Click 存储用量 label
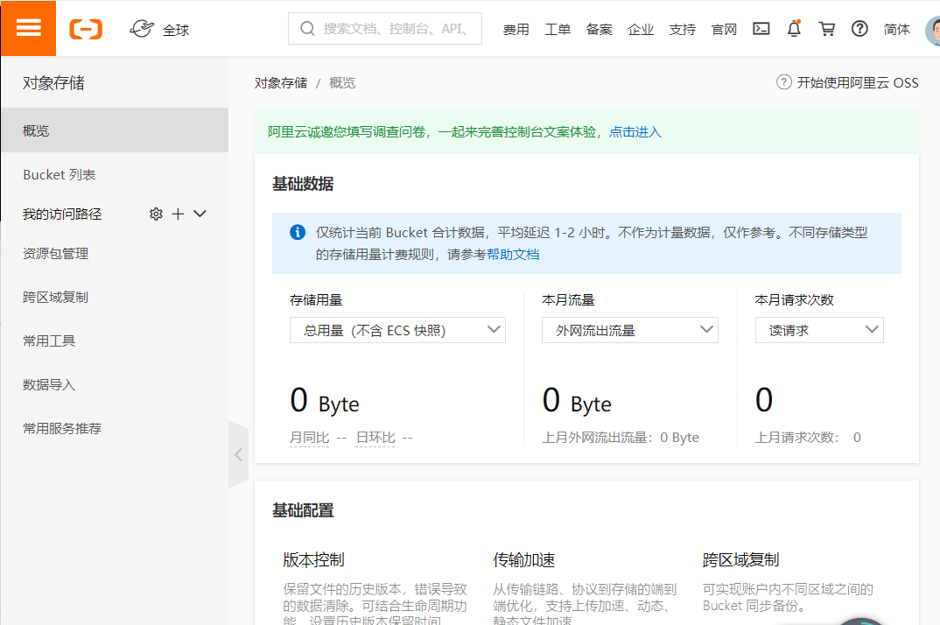 316,300
